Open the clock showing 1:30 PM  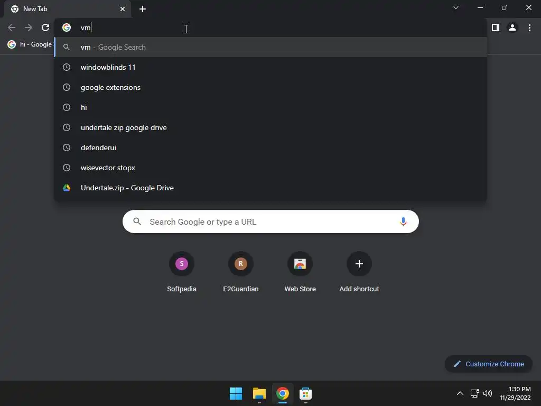[x=515, y=393]
